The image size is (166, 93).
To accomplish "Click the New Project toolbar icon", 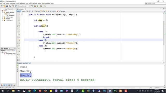I will click(x=4, y=6).
